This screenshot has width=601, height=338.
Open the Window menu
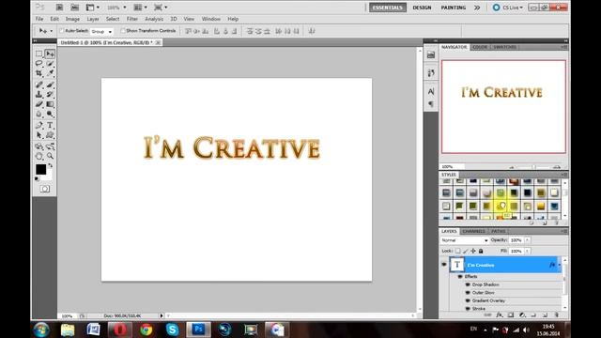210,19
